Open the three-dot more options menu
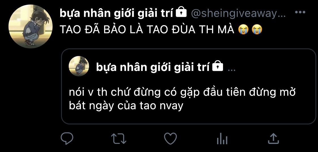The width and height of the screenshot is (318, 152). 300,12
